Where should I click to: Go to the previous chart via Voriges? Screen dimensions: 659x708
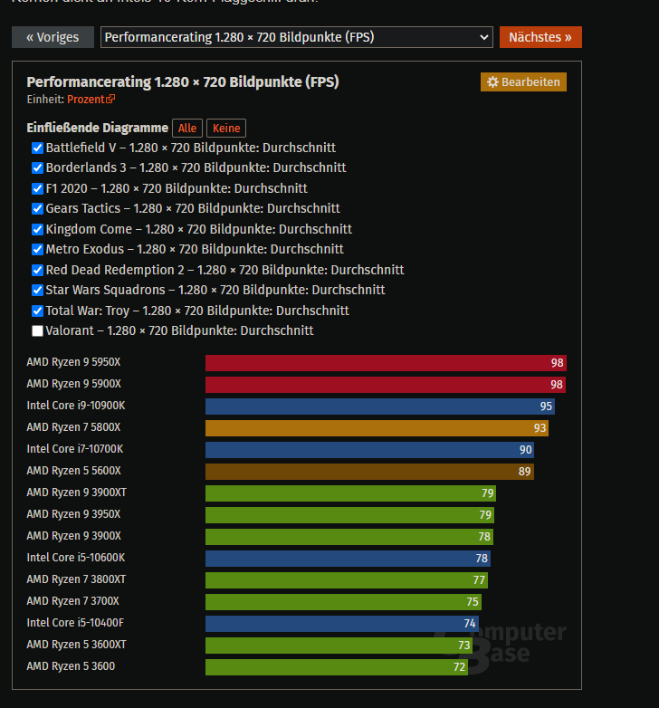coord(53,37)
